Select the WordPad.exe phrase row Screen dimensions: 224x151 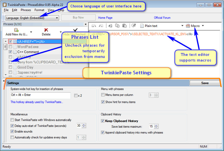coord(47,47)
